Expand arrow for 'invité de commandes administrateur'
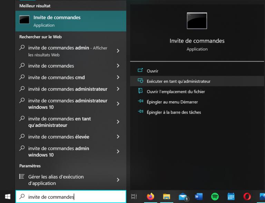Screen dimensions: 265x203 tap(118, 89)
